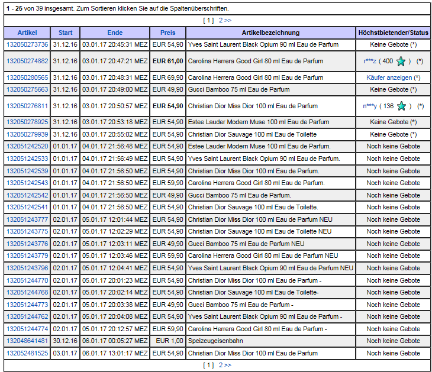Screen dimensions: 432x372
Task: Open article 132050276811
Action: coord(27,106)
